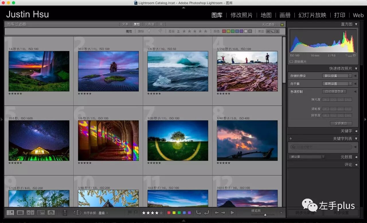Filter by virtual copies type icon
Image resolution: width=367 pixels, height=223 pixels.
(x=273, y=31)
